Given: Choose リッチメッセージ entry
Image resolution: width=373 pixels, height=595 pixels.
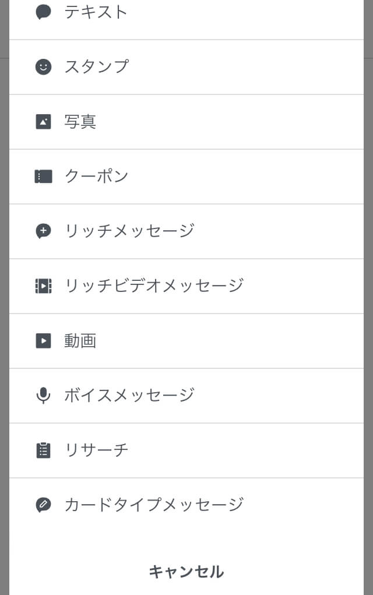Looking at the screenshot, I should (129, 231).
